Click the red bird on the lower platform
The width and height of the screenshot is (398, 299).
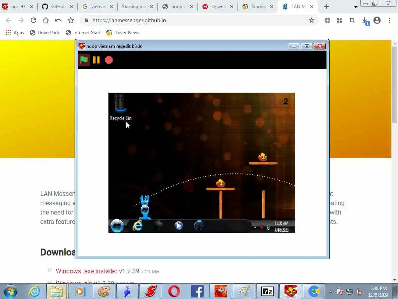pos(220,183)
